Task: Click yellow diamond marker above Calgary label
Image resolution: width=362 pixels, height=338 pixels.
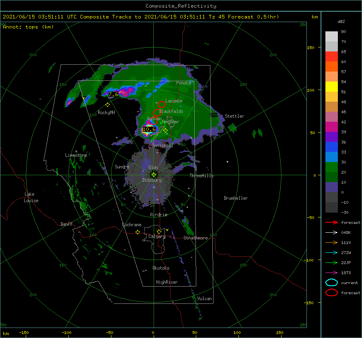Action: pyautogui.click(x=159, y=231)
